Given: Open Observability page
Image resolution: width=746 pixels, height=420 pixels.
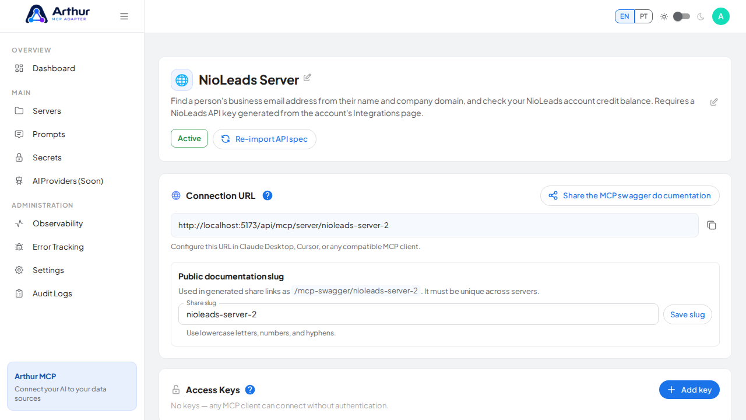Looking at the screenshot, I should click(72, 223).
